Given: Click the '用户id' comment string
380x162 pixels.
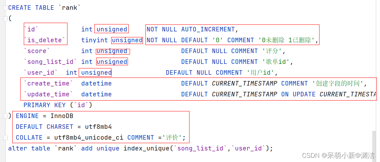Looking at the screenshot, I should pyautogui.click(x=260, y=73).
